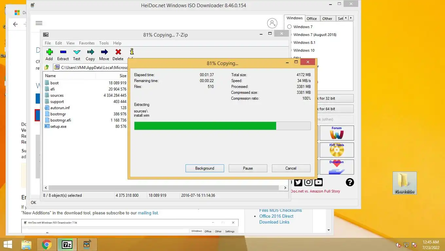Open the View menu in 7-Zip

pos(70,43)
